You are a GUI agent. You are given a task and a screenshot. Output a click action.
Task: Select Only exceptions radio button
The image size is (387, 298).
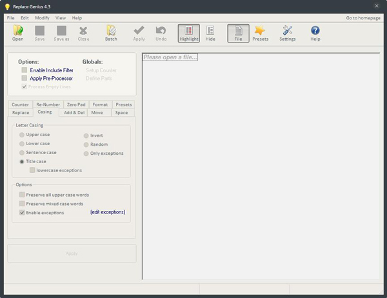point(86,154)
